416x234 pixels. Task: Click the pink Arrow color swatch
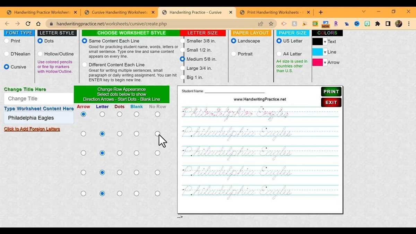point(318,62)
